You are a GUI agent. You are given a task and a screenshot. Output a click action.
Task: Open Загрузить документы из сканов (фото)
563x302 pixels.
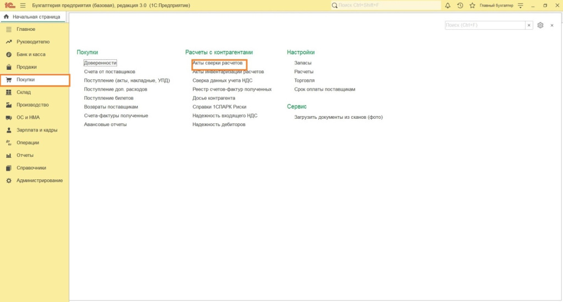pyautogui.click(x=338, y=117)
